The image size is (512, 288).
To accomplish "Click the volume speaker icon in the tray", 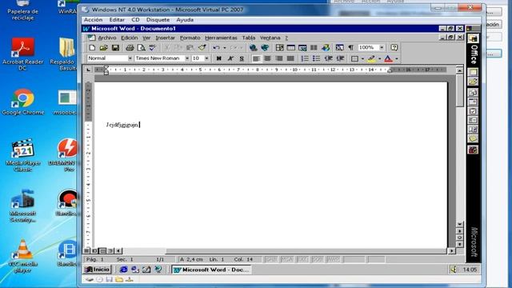I will [454, 270].
